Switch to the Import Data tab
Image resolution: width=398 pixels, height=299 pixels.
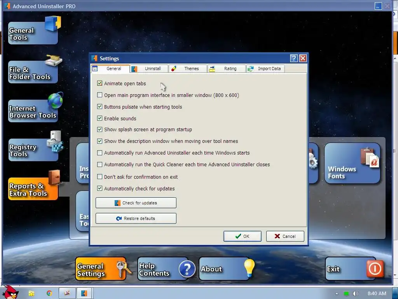click(x=265, y=69)
